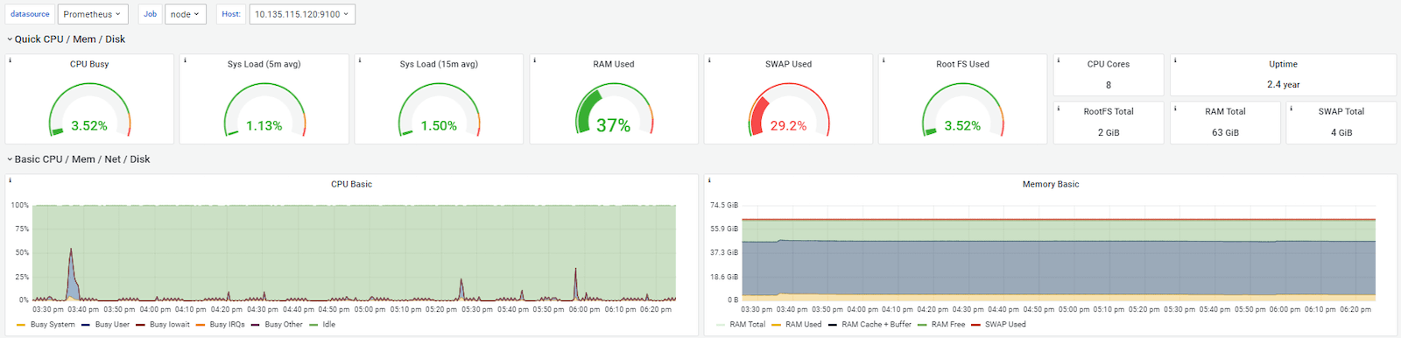Collapse Quick CPU / Mem / Disk row

click(67, 39)
